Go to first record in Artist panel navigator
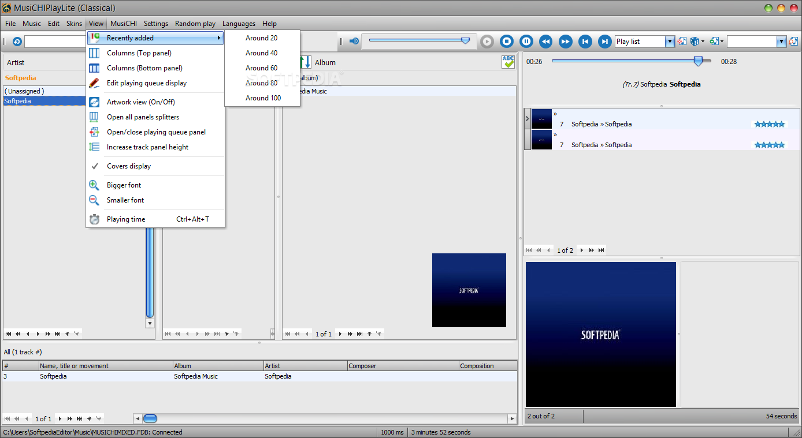 [9, 334]
